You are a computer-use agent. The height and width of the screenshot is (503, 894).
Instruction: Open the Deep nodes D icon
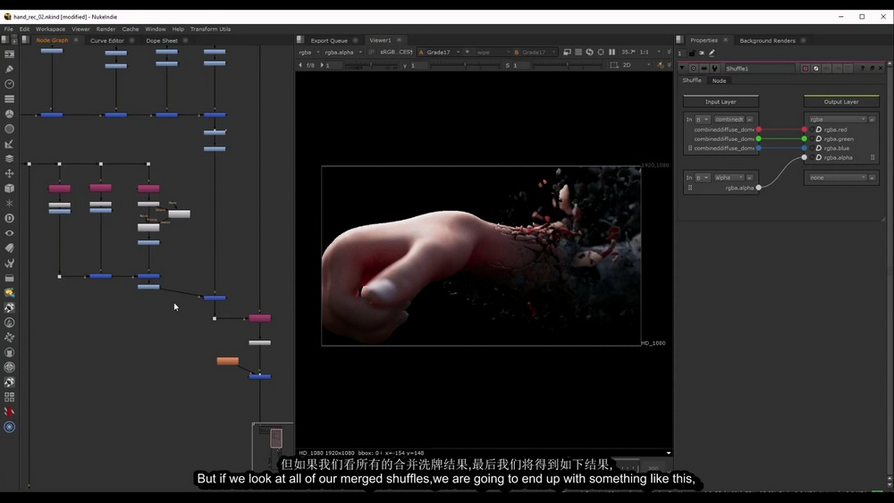tap(9, 218)
